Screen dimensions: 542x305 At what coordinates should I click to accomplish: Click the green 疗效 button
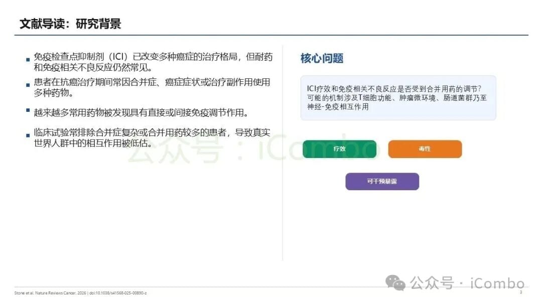pos(339,149)
